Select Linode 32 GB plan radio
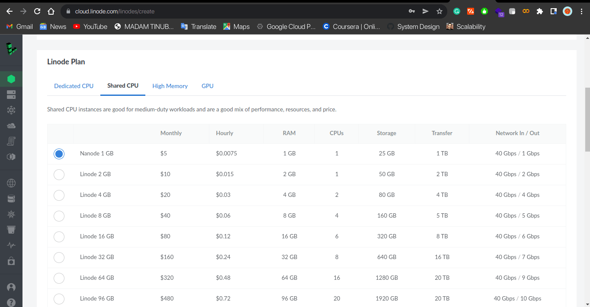This screenshot has height=307, width=590. pyautogui.click(x=59, y=257)
